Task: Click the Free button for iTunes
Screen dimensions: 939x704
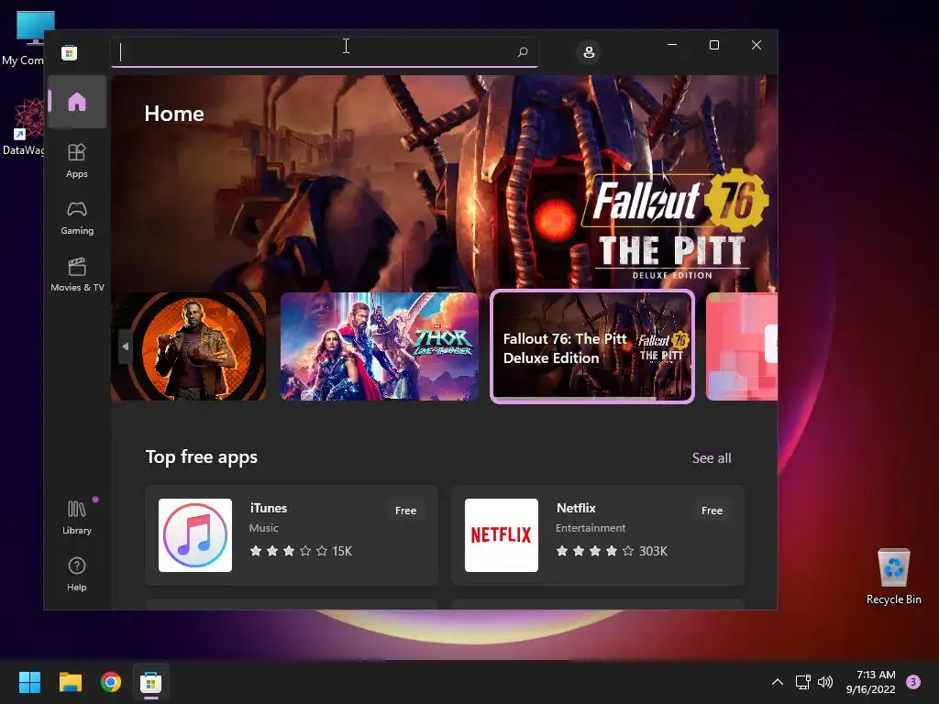Action: pyautogui.click(x=405, y=511)
